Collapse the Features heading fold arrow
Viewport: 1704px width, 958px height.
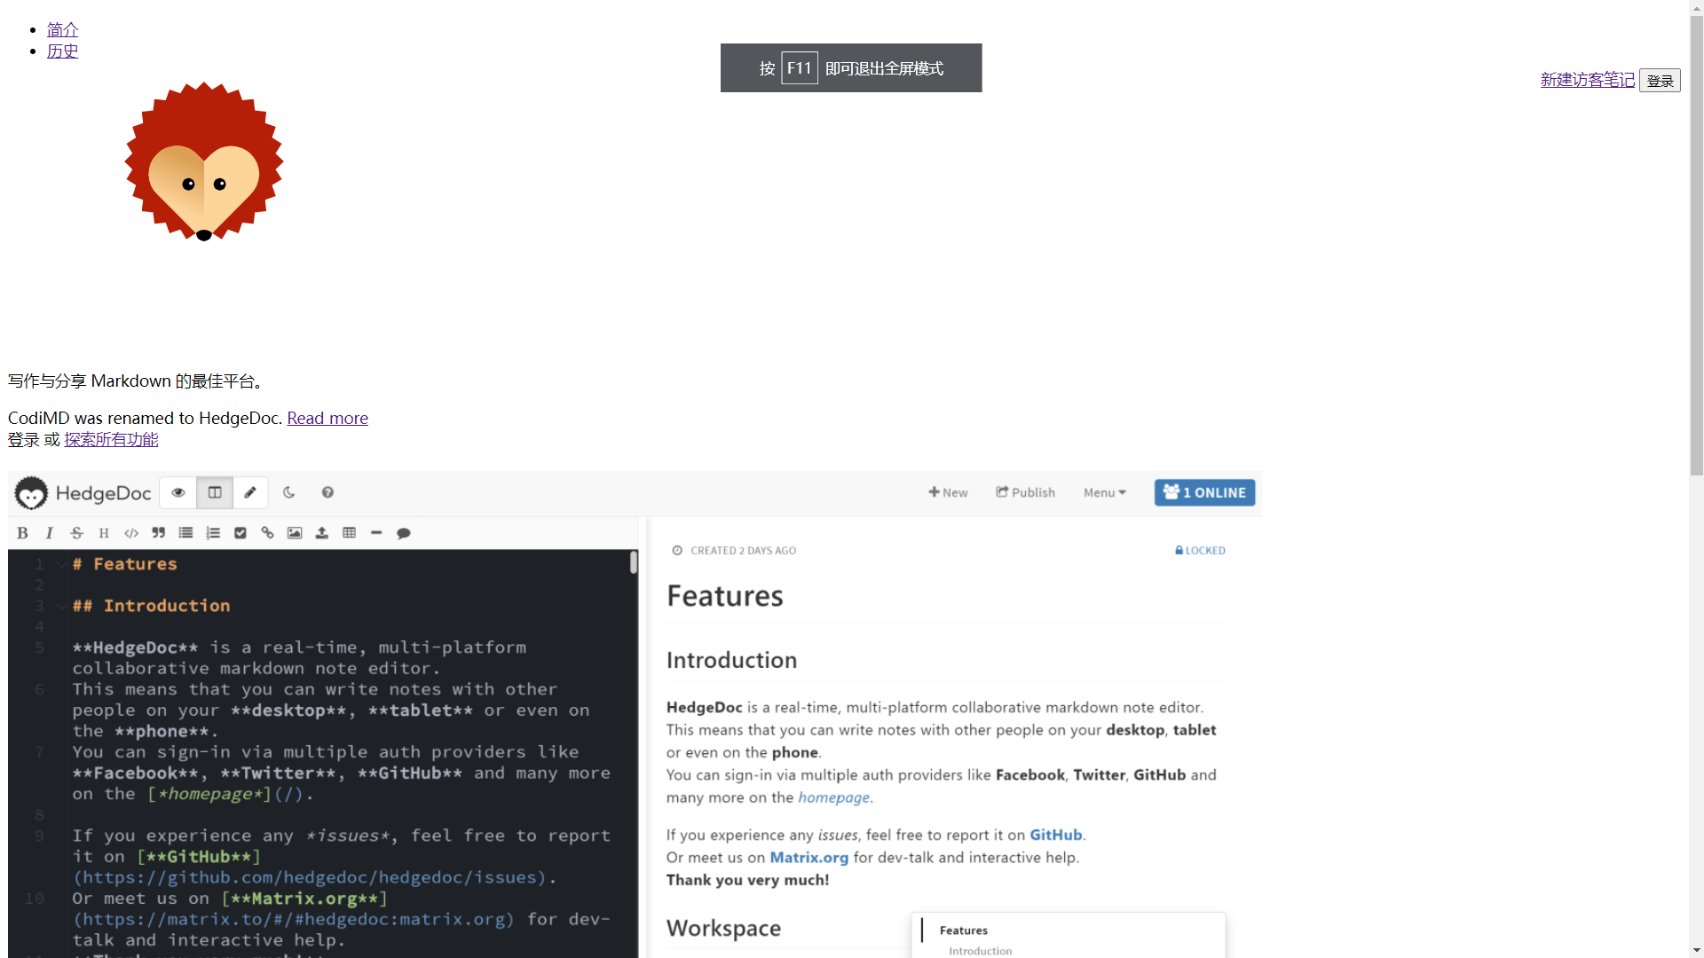[x=60, y=563]
